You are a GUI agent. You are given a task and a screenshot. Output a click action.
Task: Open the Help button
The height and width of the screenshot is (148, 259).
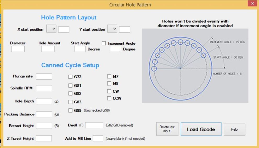(234, 129)
